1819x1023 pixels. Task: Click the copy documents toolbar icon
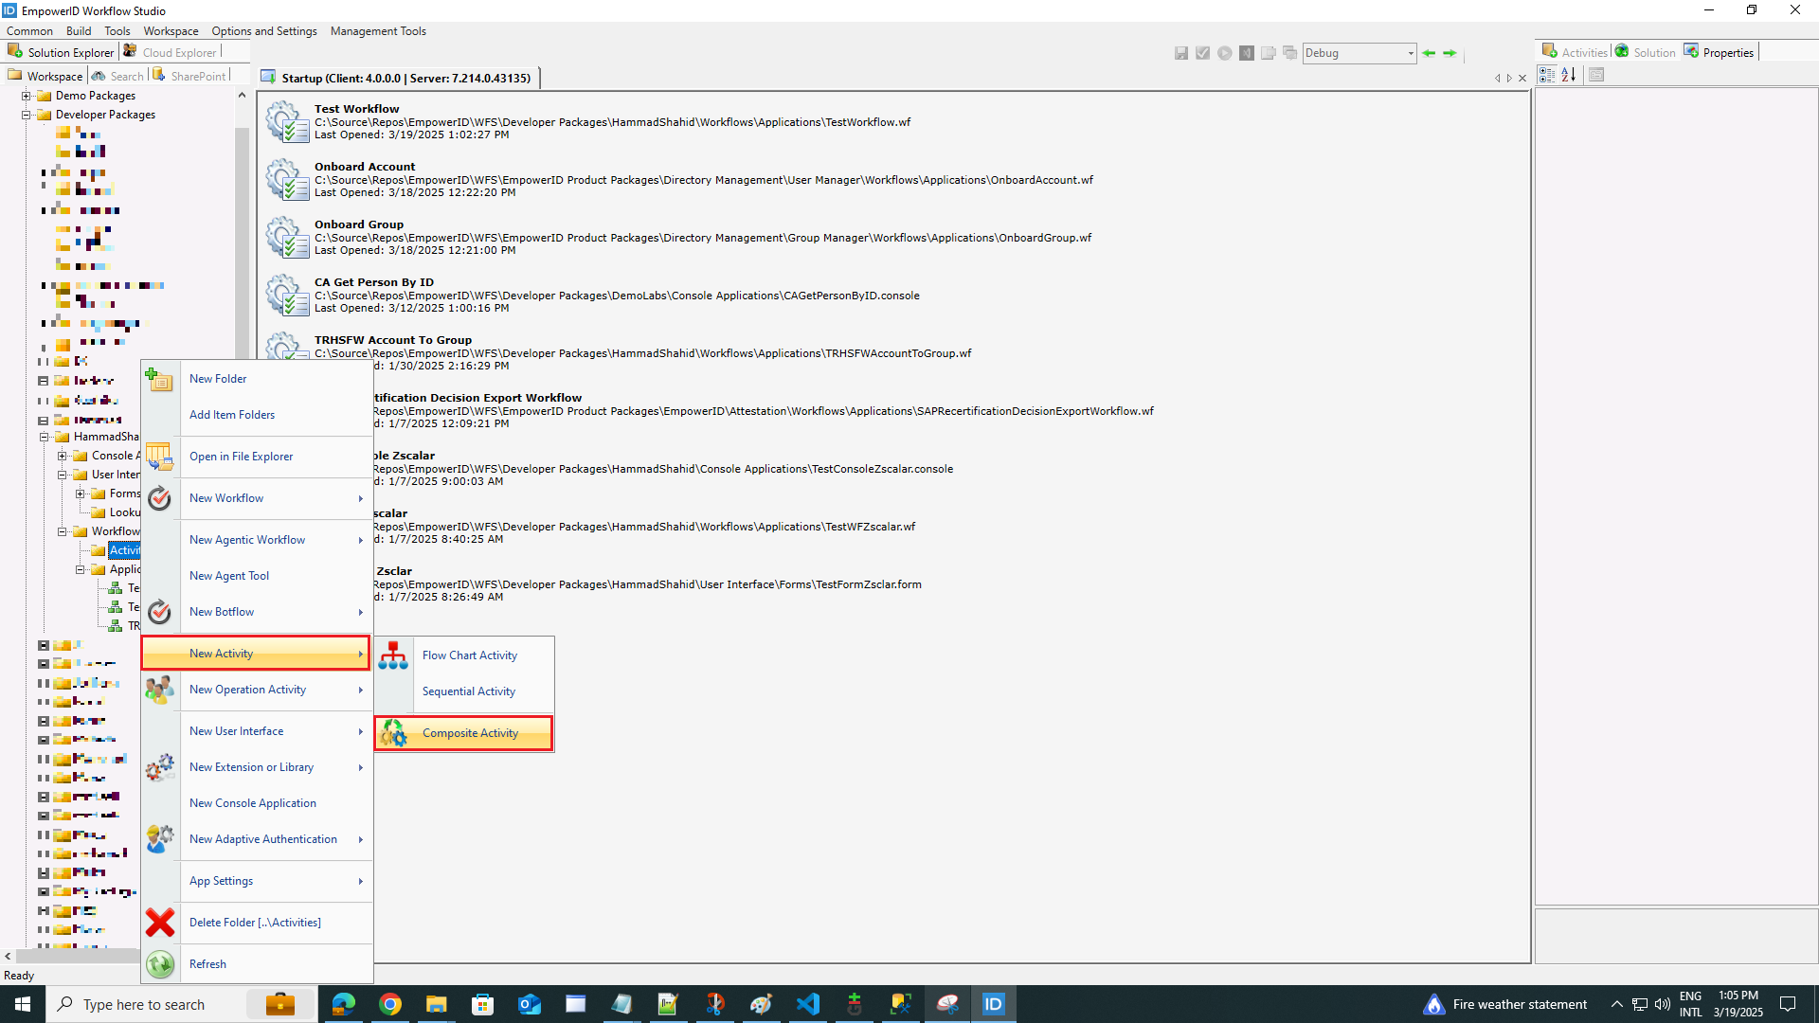tap(1268, 53)
